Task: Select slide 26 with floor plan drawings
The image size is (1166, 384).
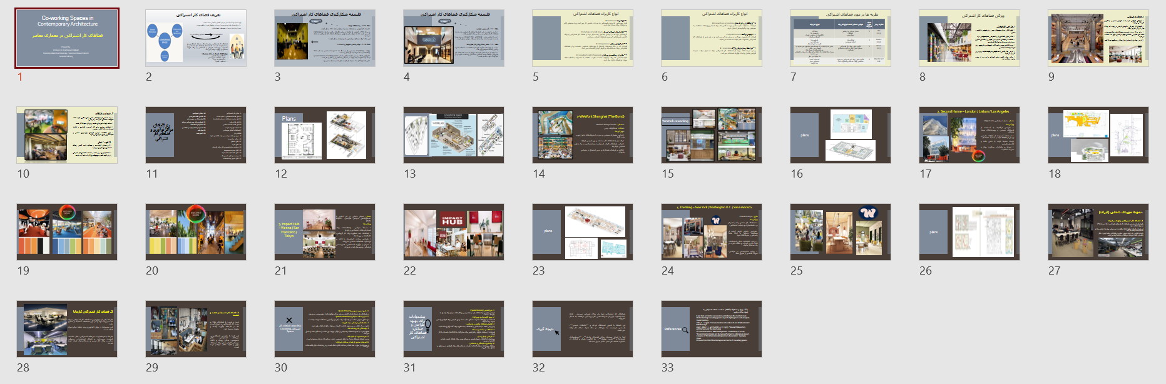Action: (x=969, y=232)
